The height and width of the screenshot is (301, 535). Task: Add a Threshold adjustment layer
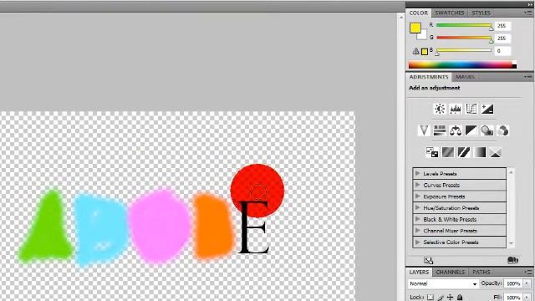coord(464,152)
